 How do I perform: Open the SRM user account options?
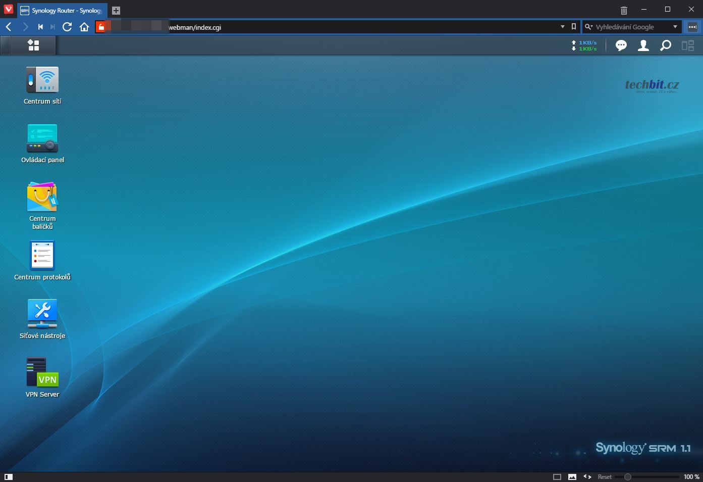643,46
